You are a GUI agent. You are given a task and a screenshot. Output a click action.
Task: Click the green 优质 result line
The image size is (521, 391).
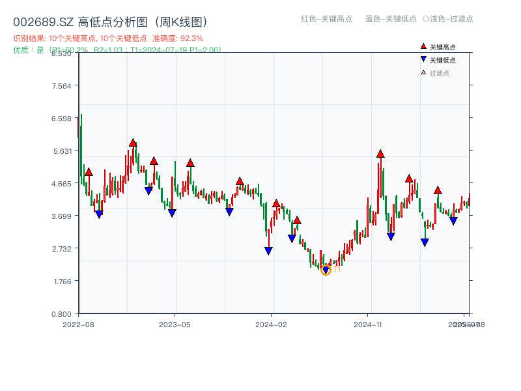[x=117, y=50]
